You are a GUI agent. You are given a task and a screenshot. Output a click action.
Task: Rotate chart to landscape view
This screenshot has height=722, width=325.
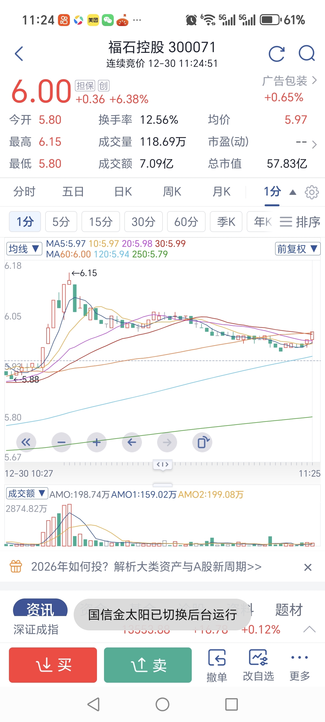[x=202, y=442]
